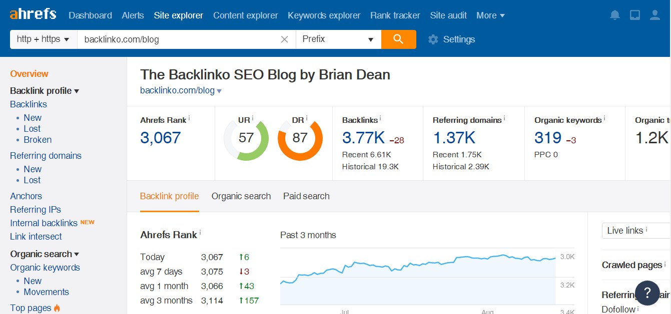Open Settings gear icon
This screenshot has width=671, height=314.
pos(433,39)
